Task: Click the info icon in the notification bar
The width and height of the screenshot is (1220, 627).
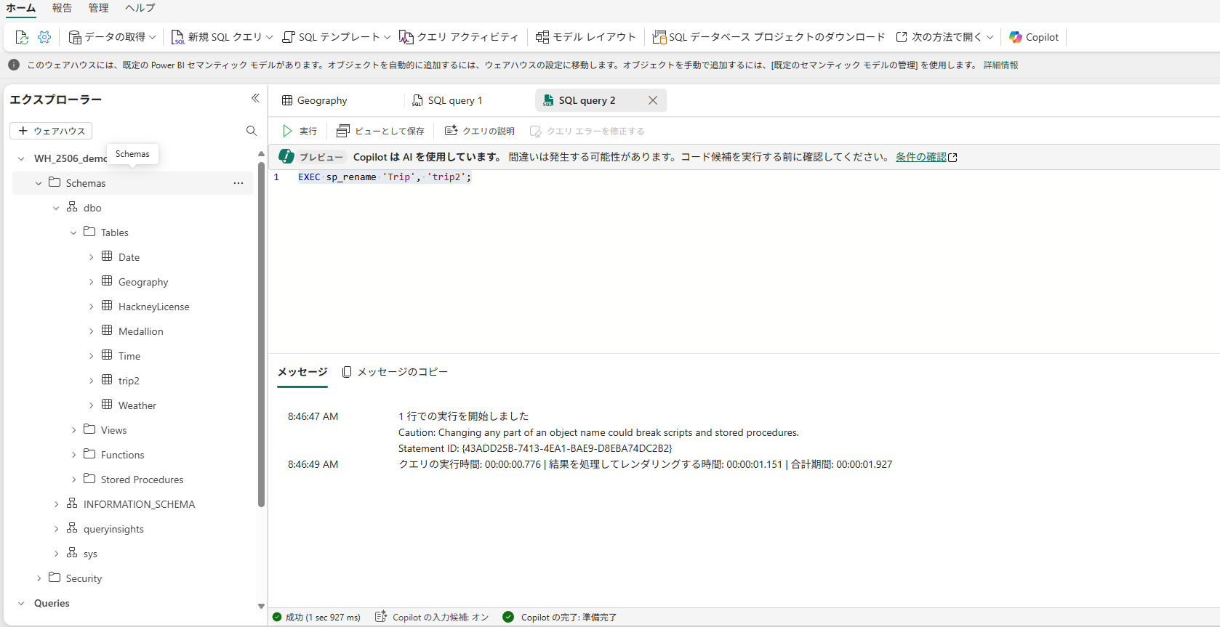Action: click(14, 65)
